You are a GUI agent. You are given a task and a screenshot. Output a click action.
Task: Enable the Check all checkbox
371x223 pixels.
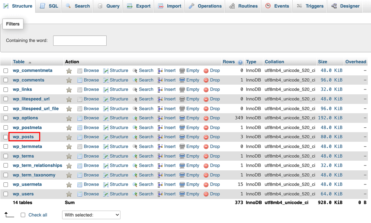click(22, 215)
